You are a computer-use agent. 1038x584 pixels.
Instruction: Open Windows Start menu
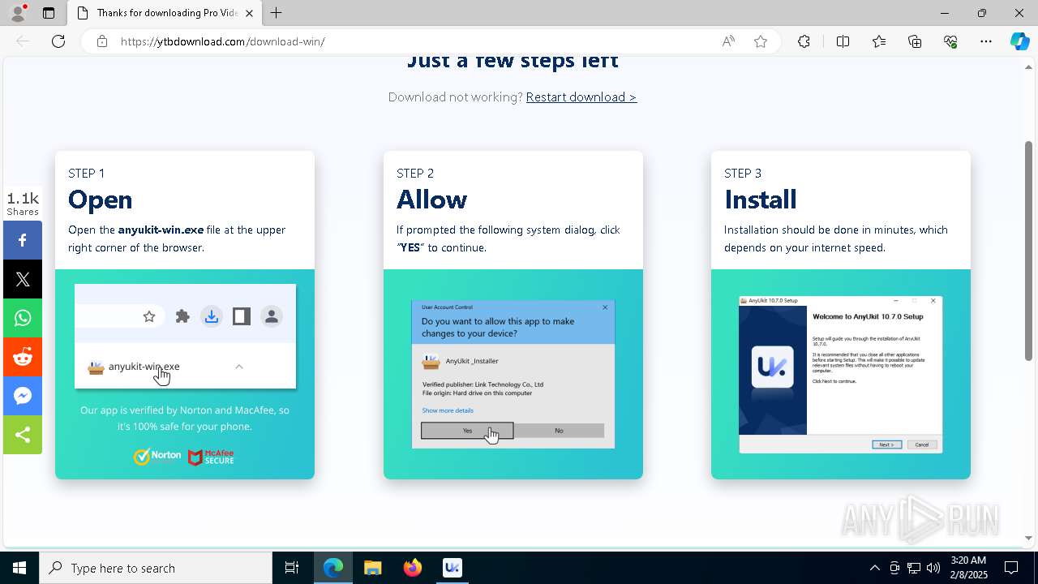coord(19,568)
